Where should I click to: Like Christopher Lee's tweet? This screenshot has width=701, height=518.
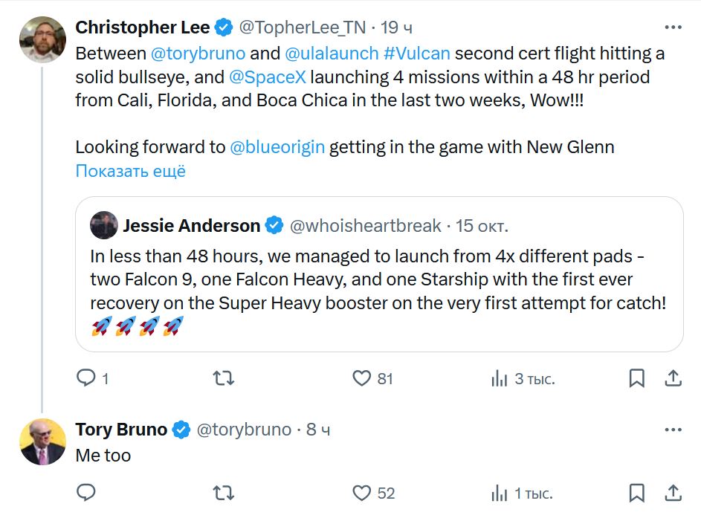pos(361,378)
